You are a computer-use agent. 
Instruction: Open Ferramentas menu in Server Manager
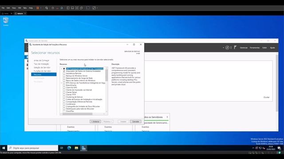coord(255,48)
